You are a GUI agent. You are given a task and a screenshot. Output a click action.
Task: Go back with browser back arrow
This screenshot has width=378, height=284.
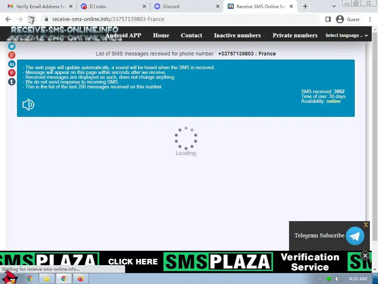click(8, 19)
